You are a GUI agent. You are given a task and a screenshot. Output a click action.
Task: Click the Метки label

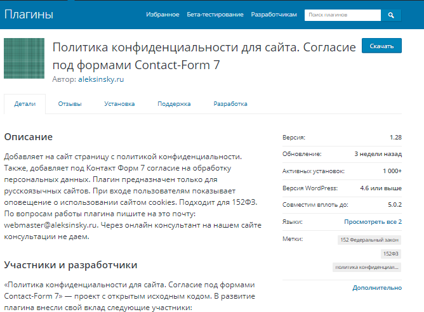click(293, 239)
